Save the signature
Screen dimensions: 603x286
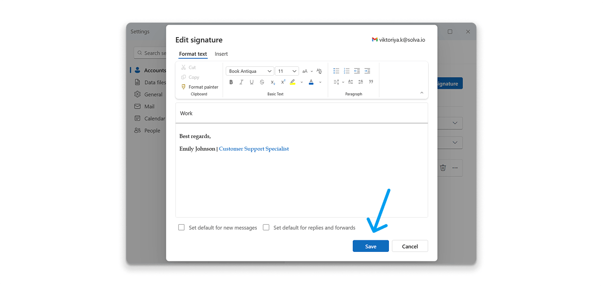371,246
